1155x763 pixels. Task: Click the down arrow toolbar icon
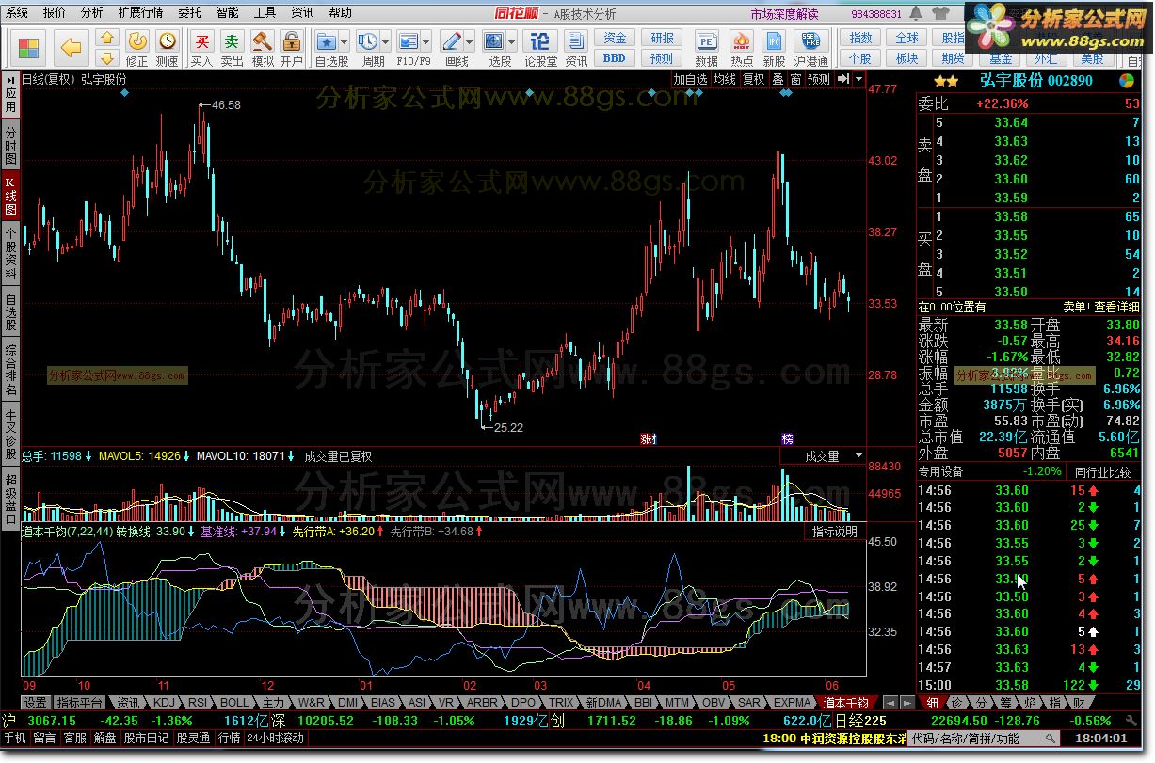[x=107, y=58]
